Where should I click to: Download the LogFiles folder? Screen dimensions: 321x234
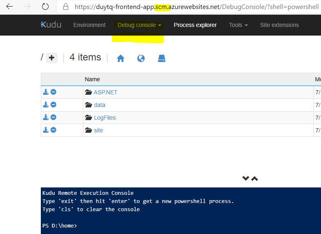point(46,118)
